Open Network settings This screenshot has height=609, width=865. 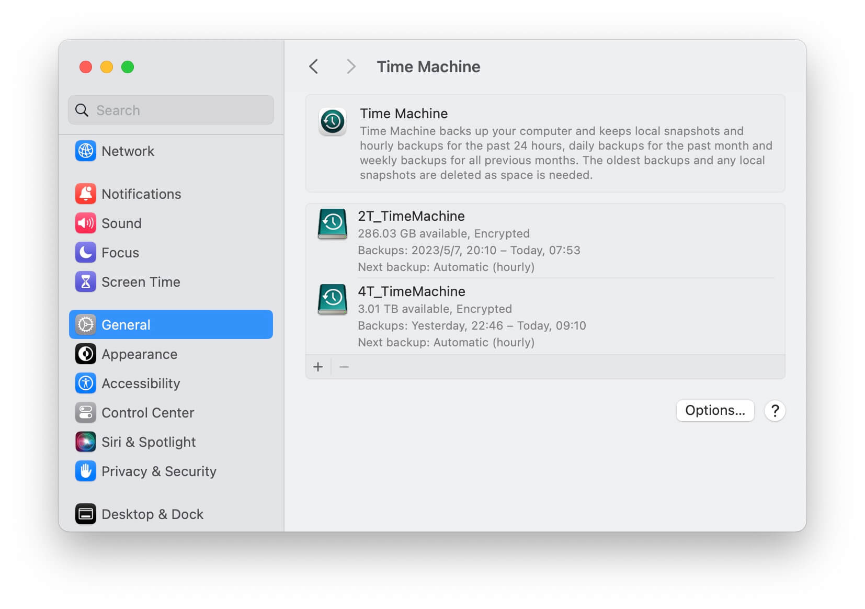(x=171, y=151)
